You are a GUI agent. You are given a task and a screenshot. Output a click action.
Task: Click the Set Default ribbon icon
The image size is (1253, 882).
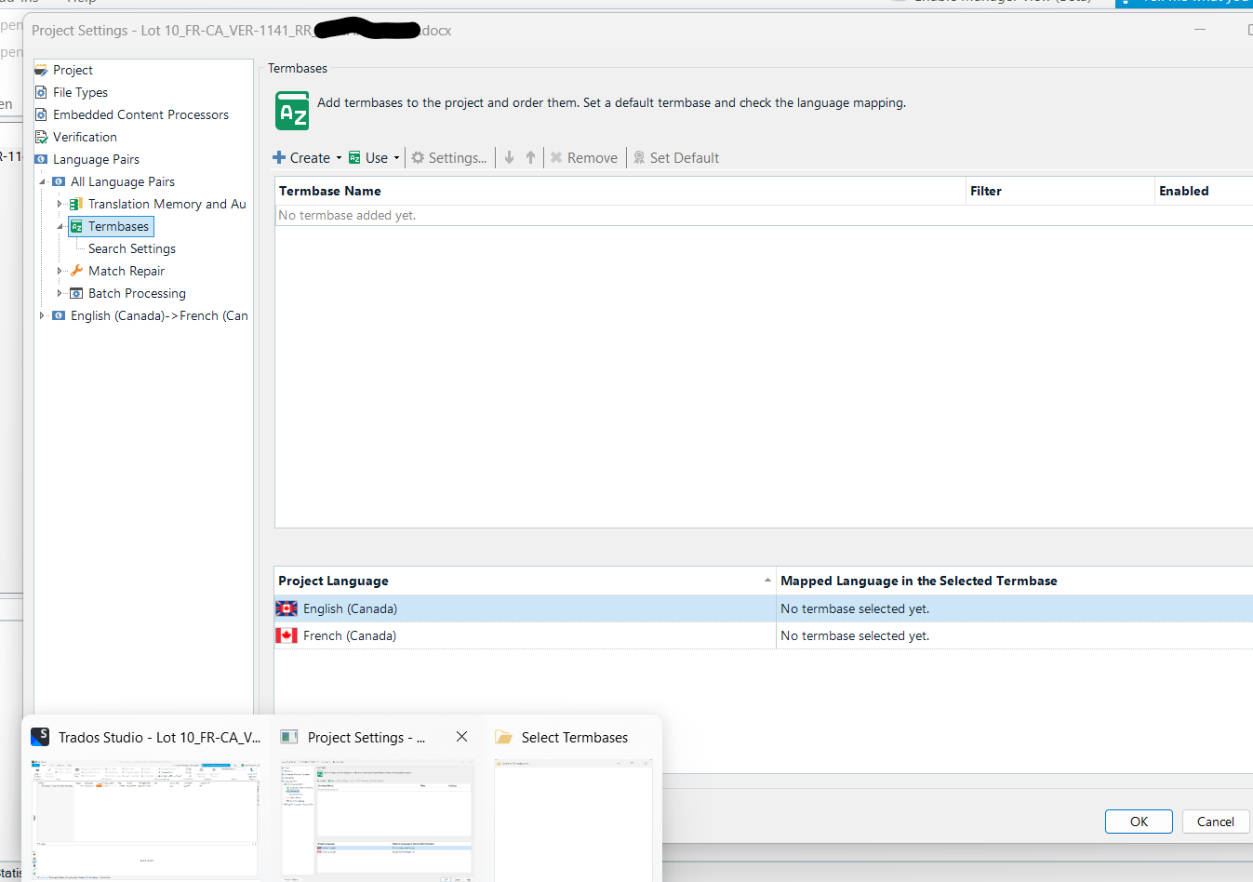(639, 157)
